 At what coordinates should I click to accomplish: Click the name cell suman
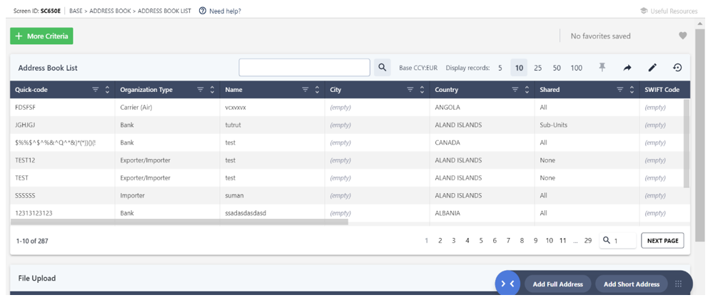pyautogui.click(x=272, y=196)
